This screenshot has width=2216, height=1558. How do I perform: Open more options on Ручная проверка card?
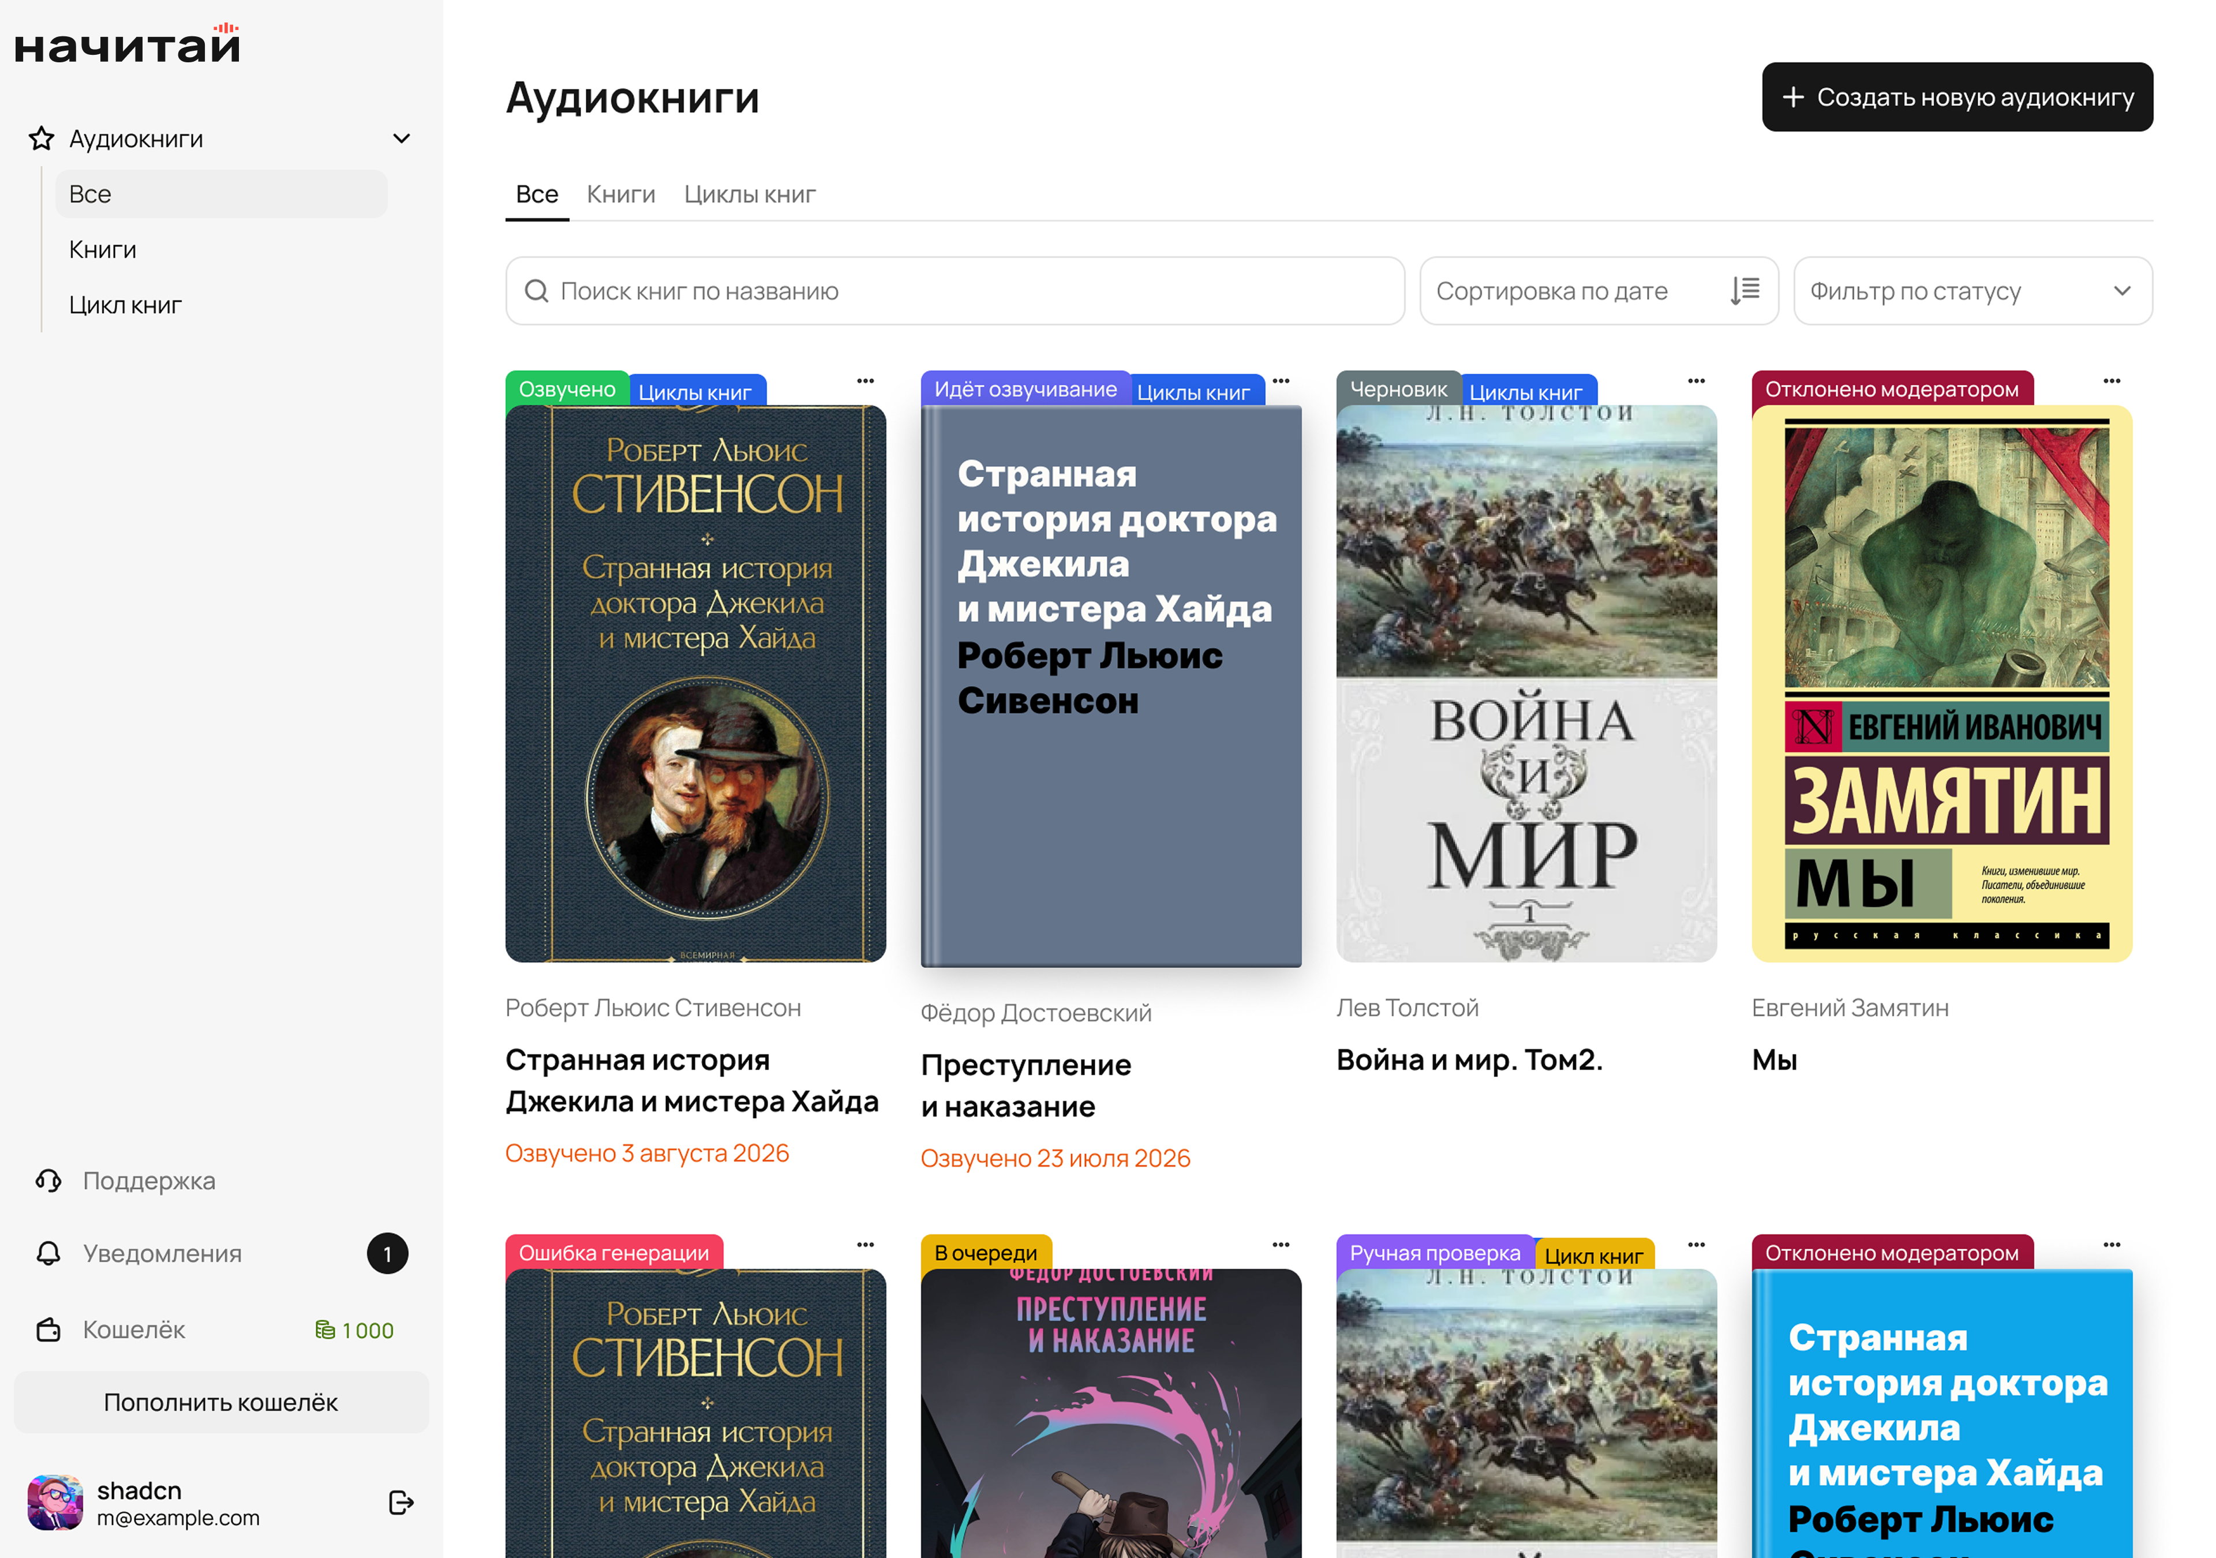pos(1697,1245)
